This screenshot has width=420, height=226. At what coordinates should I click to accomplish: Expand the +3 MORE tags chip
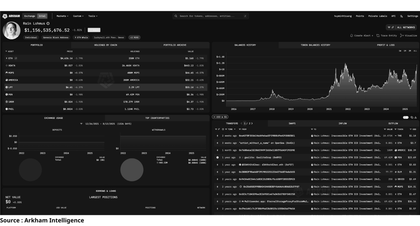(135, 37)
